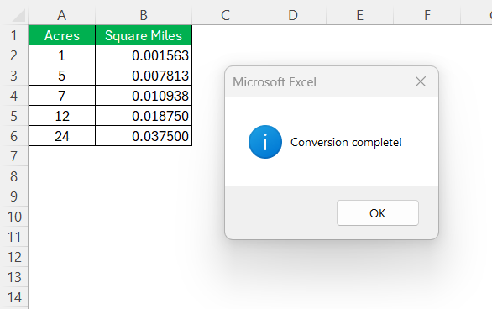Select row 14 header
This screenshot has height=309, width=492.
[x=13, y=297]
